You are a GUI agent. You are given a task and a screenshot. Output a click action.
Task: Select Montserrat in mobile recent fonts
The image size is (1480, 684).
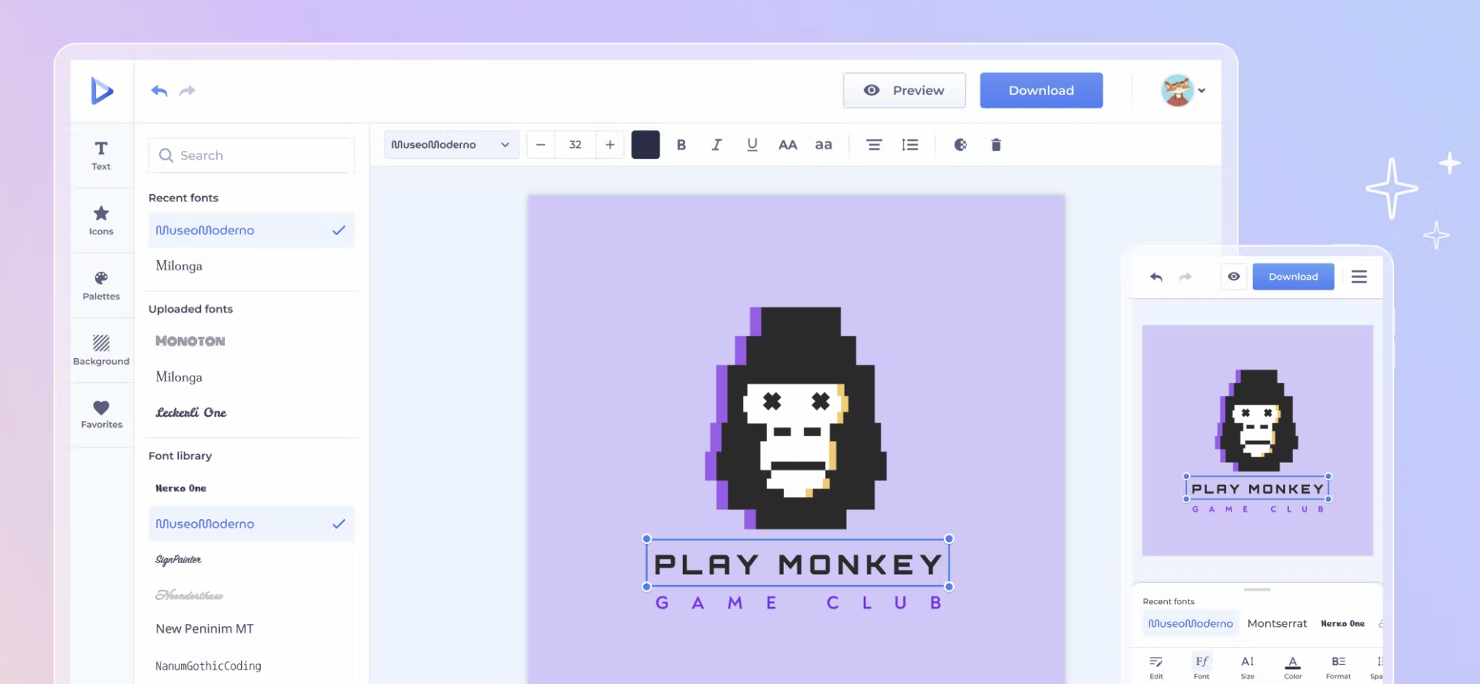coord(1277,623)
